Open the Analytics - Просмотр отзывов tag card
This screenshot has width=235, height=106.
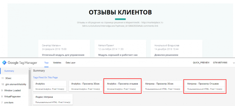[122, 86]
